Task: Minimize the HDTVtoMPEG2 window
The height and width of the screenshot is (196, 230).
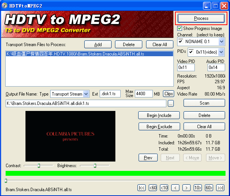Action: 207,6
